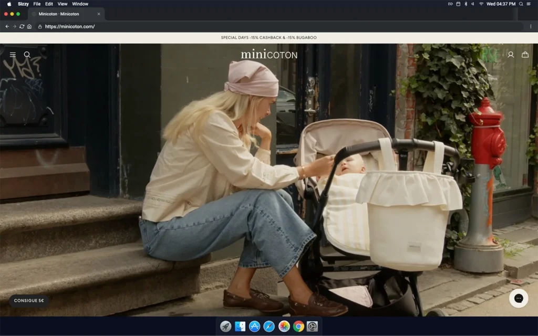Go back with the browser back arrow
This screenshot has width=538, height=336.
pyautogui.click(x=7, y=26)
